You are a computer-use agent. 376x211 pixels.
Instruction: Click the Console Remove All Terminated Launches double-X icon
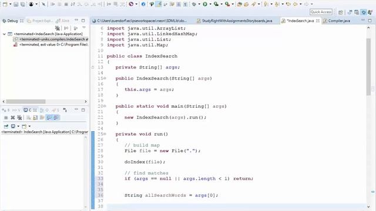(x=19, y=117)
